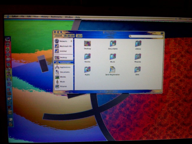Open the View menu
Image resolution: width=192 pixels, height=144 pixels.
36,16
